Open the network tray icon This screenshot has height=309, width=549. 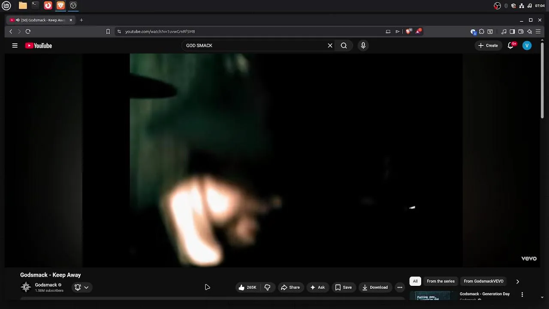pos(522,6)
